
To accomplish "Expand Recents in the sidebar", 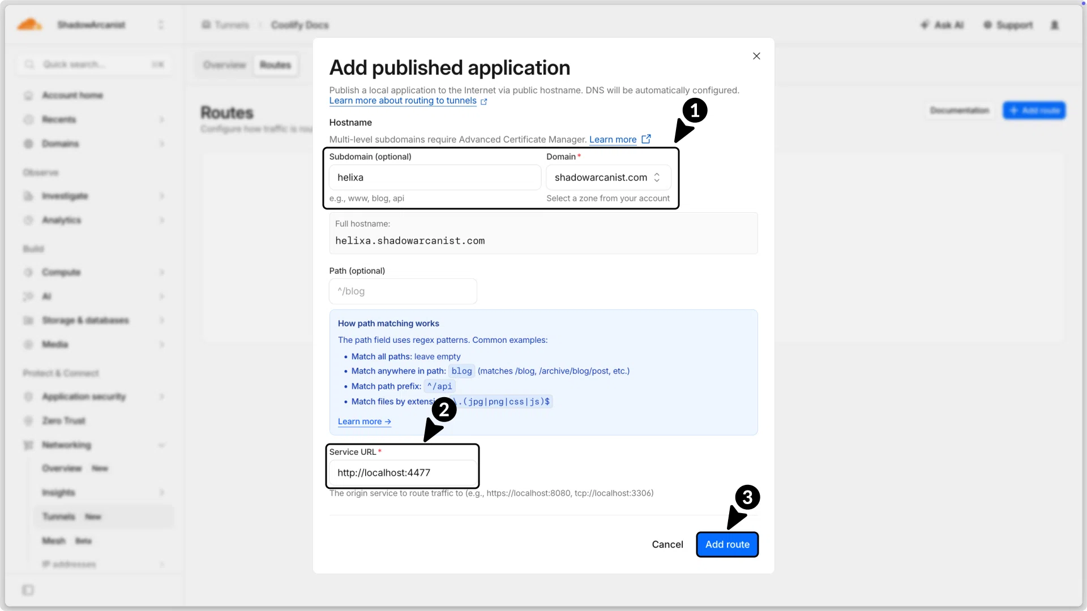I will 94,119.
